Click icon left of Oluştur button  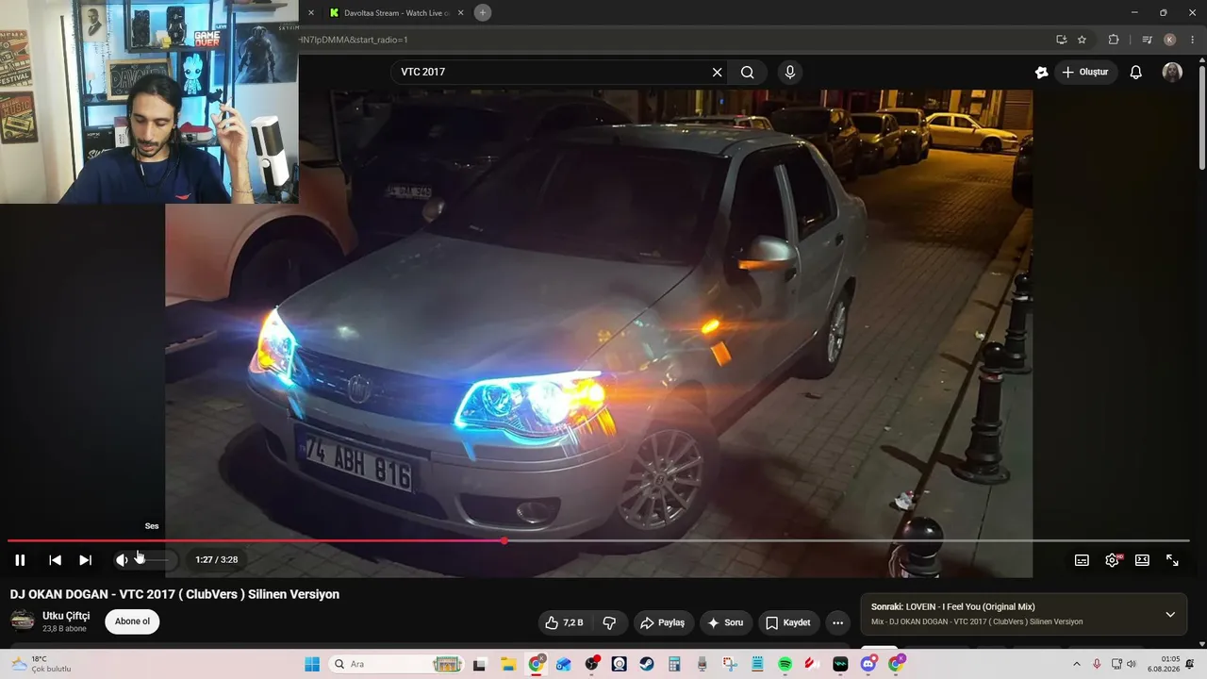pyautogui.click(x=1042, y=72)
